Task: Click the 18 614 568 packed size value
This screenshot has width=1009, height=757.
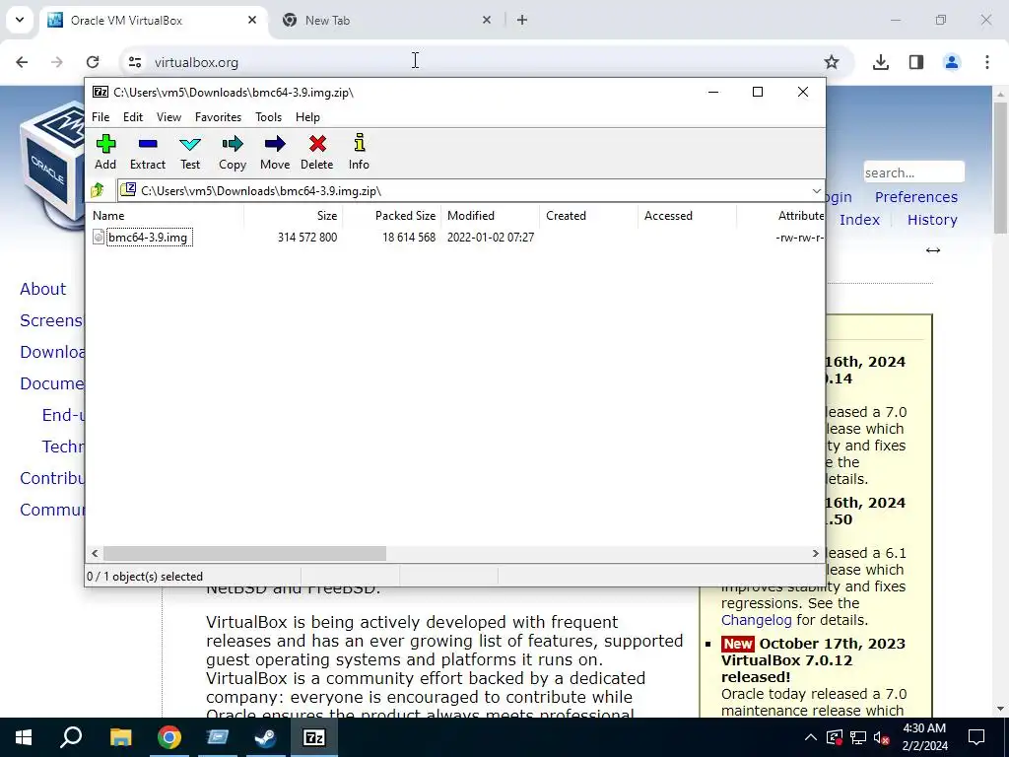Action: coord(409,238)
